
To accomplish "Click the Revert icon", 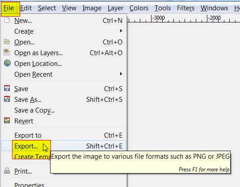I will 7,121.
